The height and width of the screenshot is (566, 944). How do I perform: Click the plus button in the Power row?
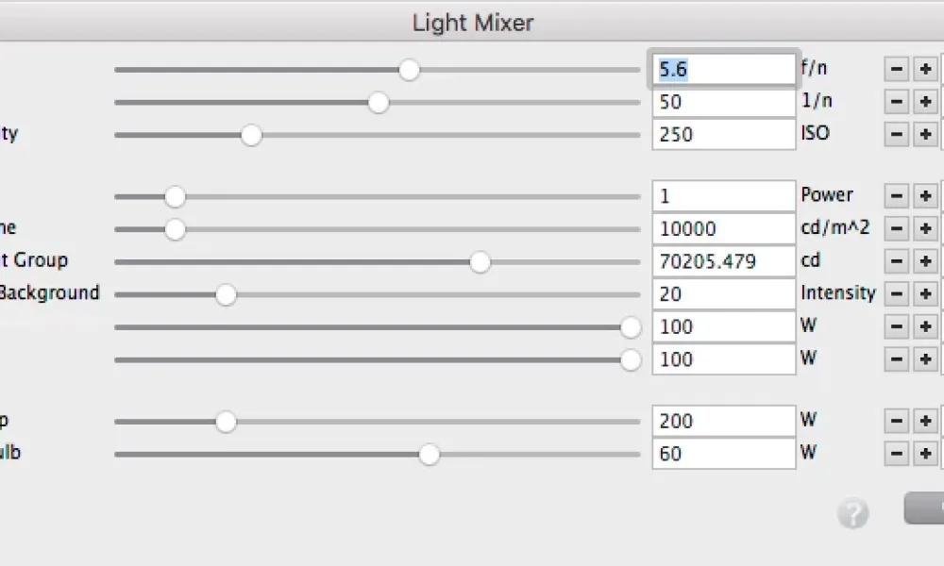coord(925,196)
